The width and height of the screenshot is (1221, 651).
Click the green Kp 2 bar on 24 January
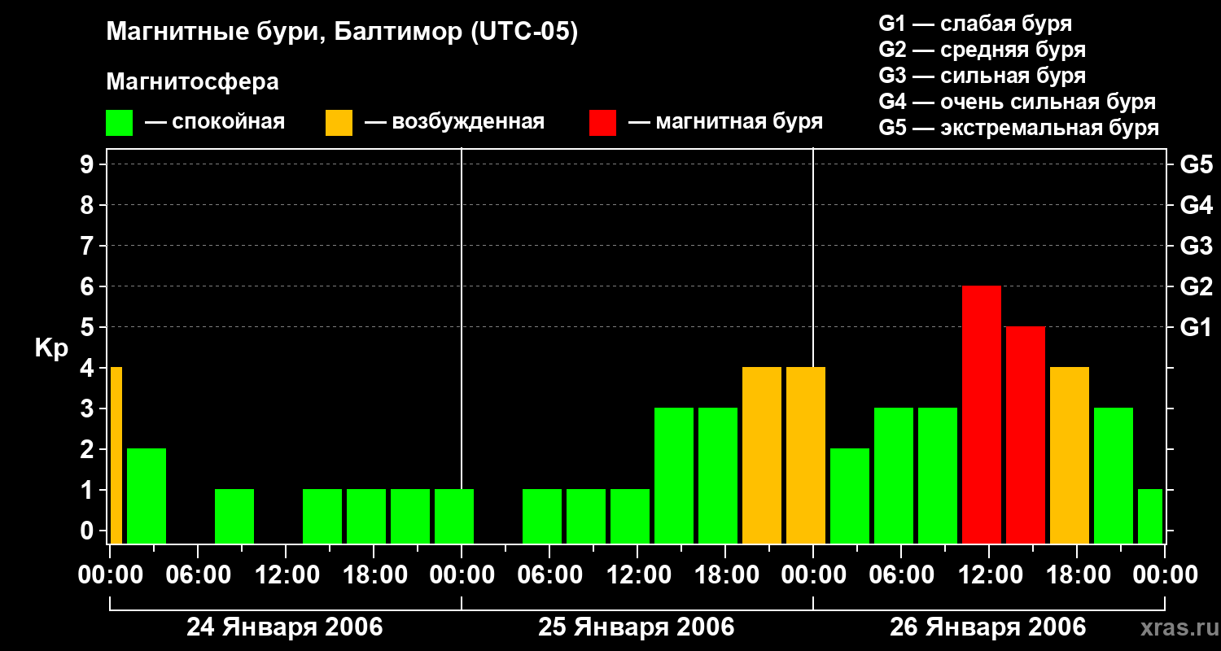pos(147,496)
